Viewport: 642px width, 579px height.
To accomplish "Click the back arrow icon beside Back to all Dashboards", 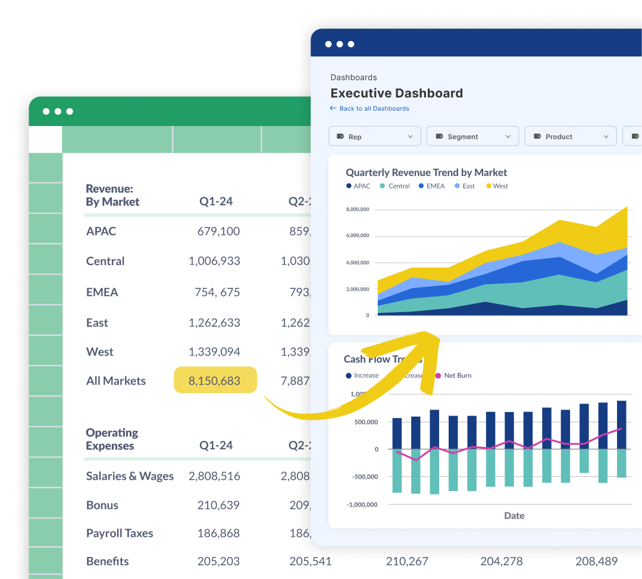I will (x=333, y=109).
